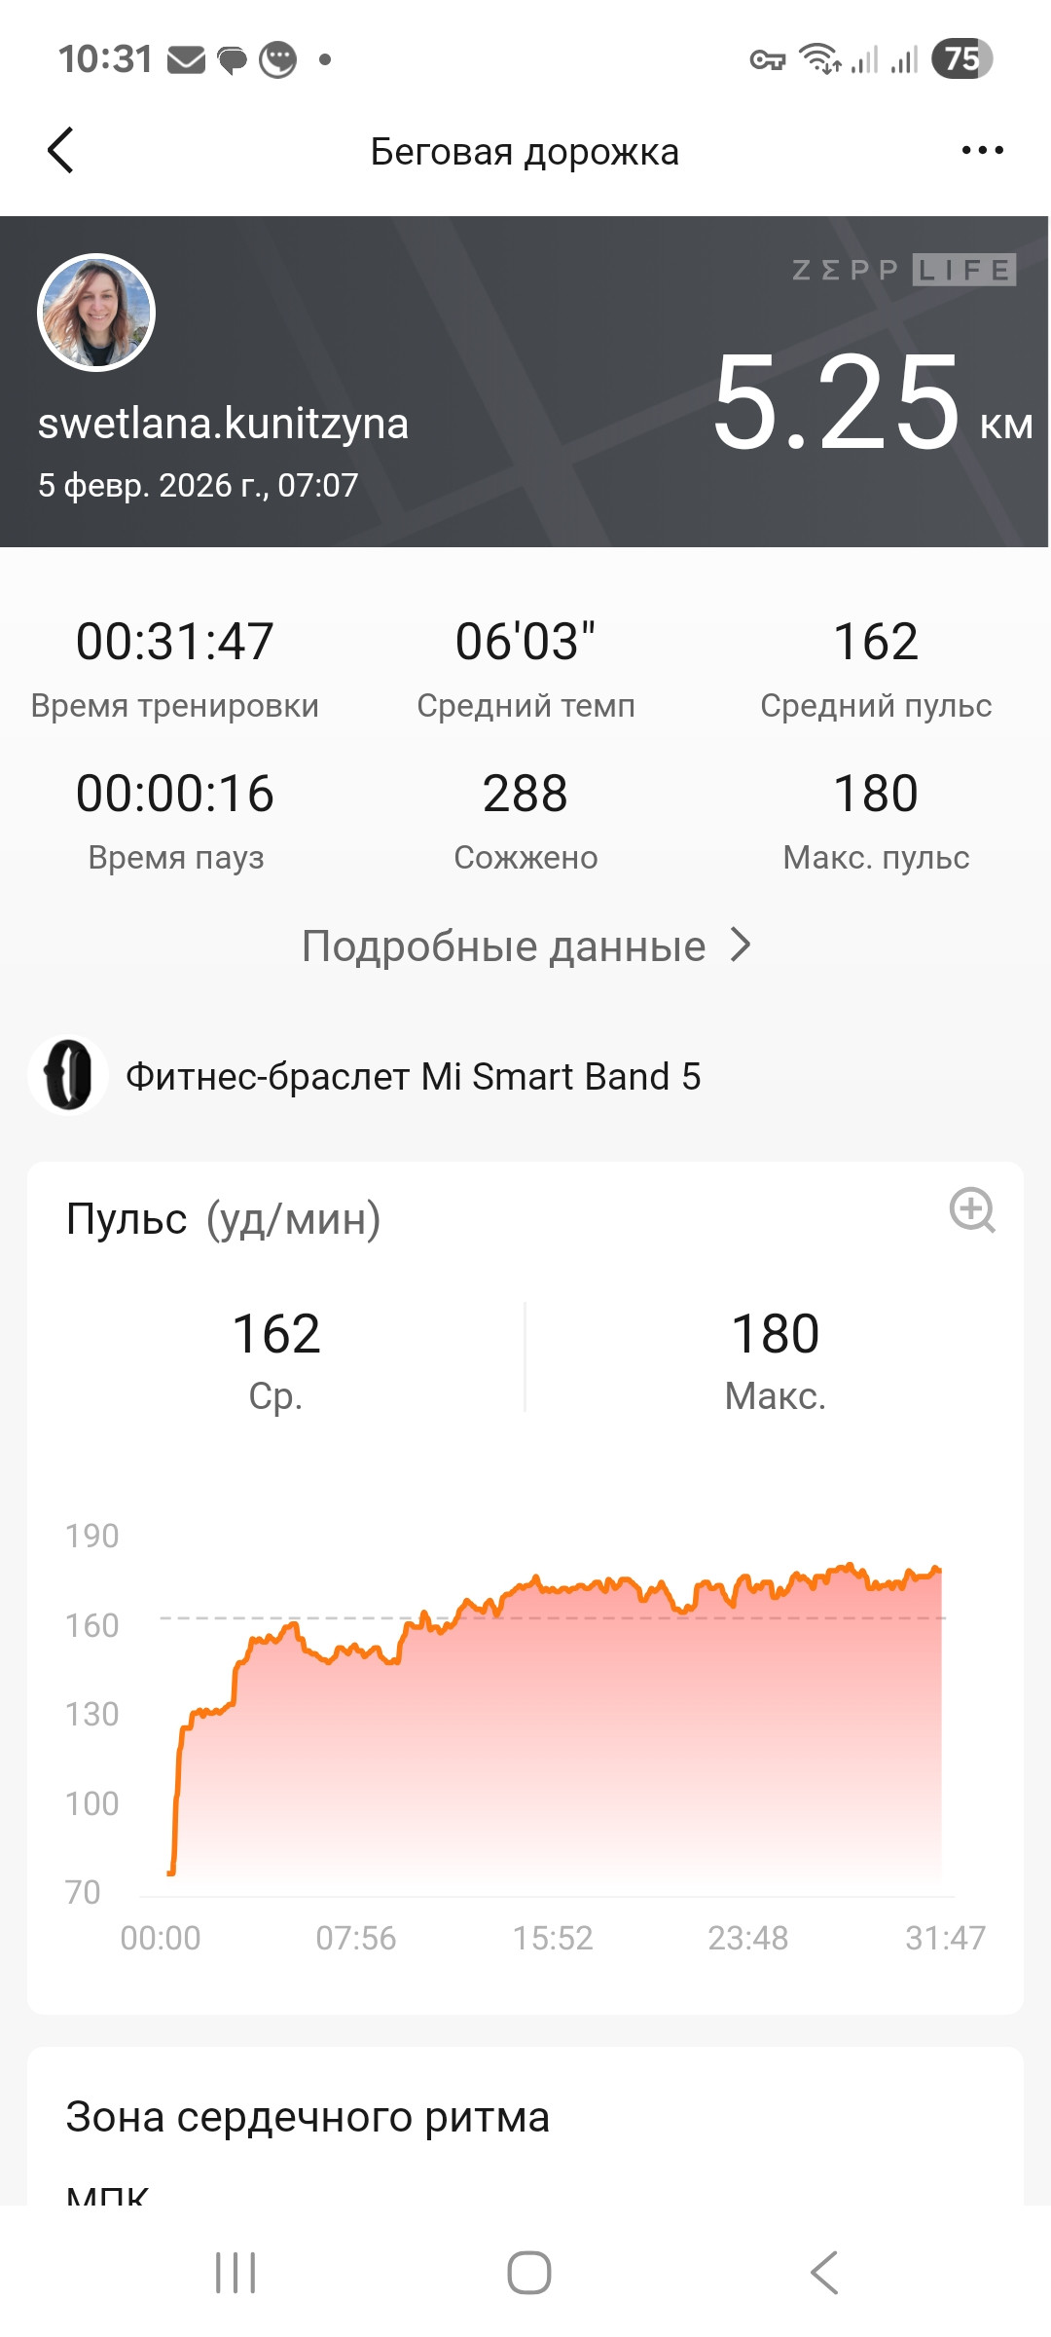Tap the Mi Smart Band 5 device icon
Image resolution: width=1051 pixels, height=2337 pixels.
click(68, 1075)
